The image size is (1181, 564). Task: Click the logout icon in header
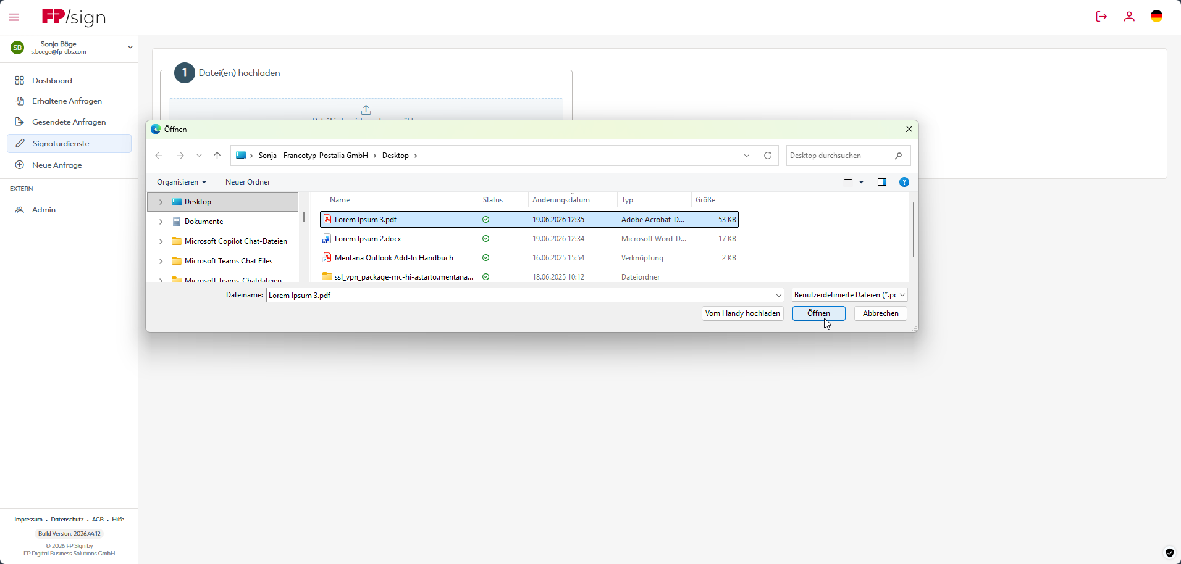1101,17
